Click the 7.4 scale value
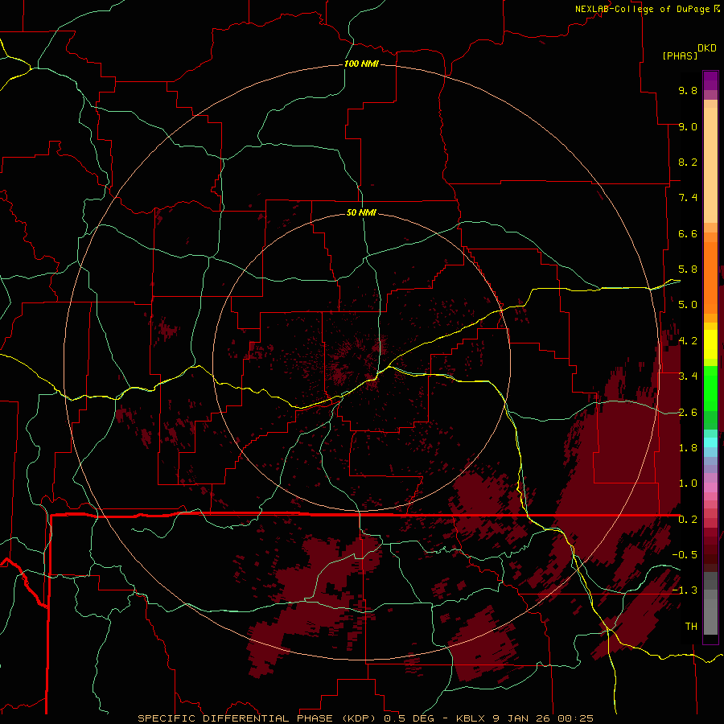The image size is (724, 724). [x=688, y=198]
